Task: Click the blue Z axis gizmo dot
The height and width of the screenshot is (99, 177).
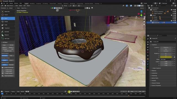Action: point(141,11)
